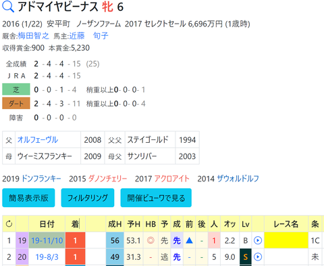Open sire link オルフェーヴル

(38, 140)
